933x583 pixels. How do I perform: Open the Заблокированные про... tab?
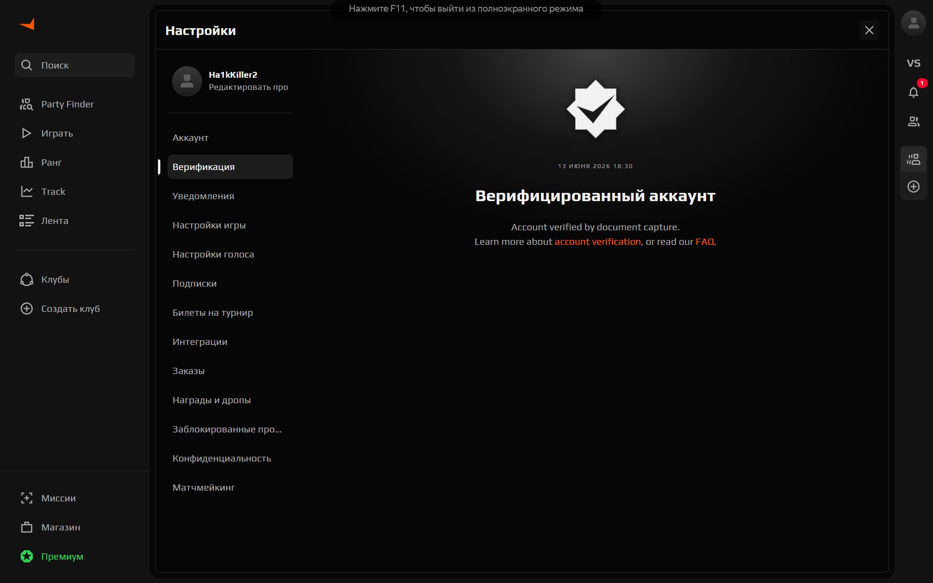click(x=230, y=429)
